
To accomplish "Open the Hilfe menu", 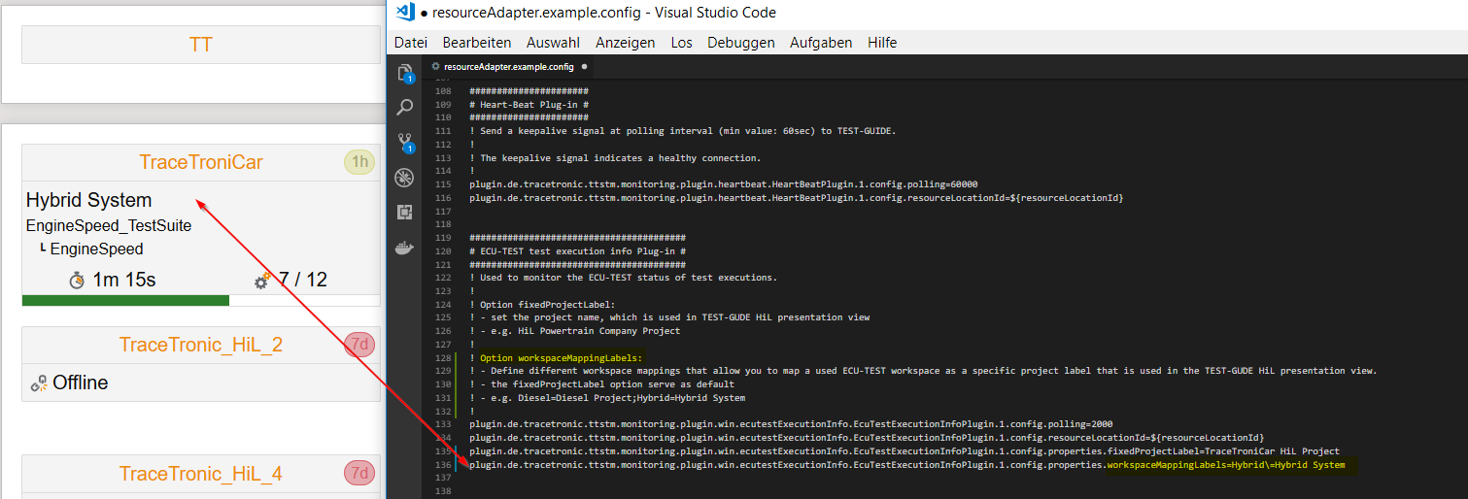I will coord(882,43).
